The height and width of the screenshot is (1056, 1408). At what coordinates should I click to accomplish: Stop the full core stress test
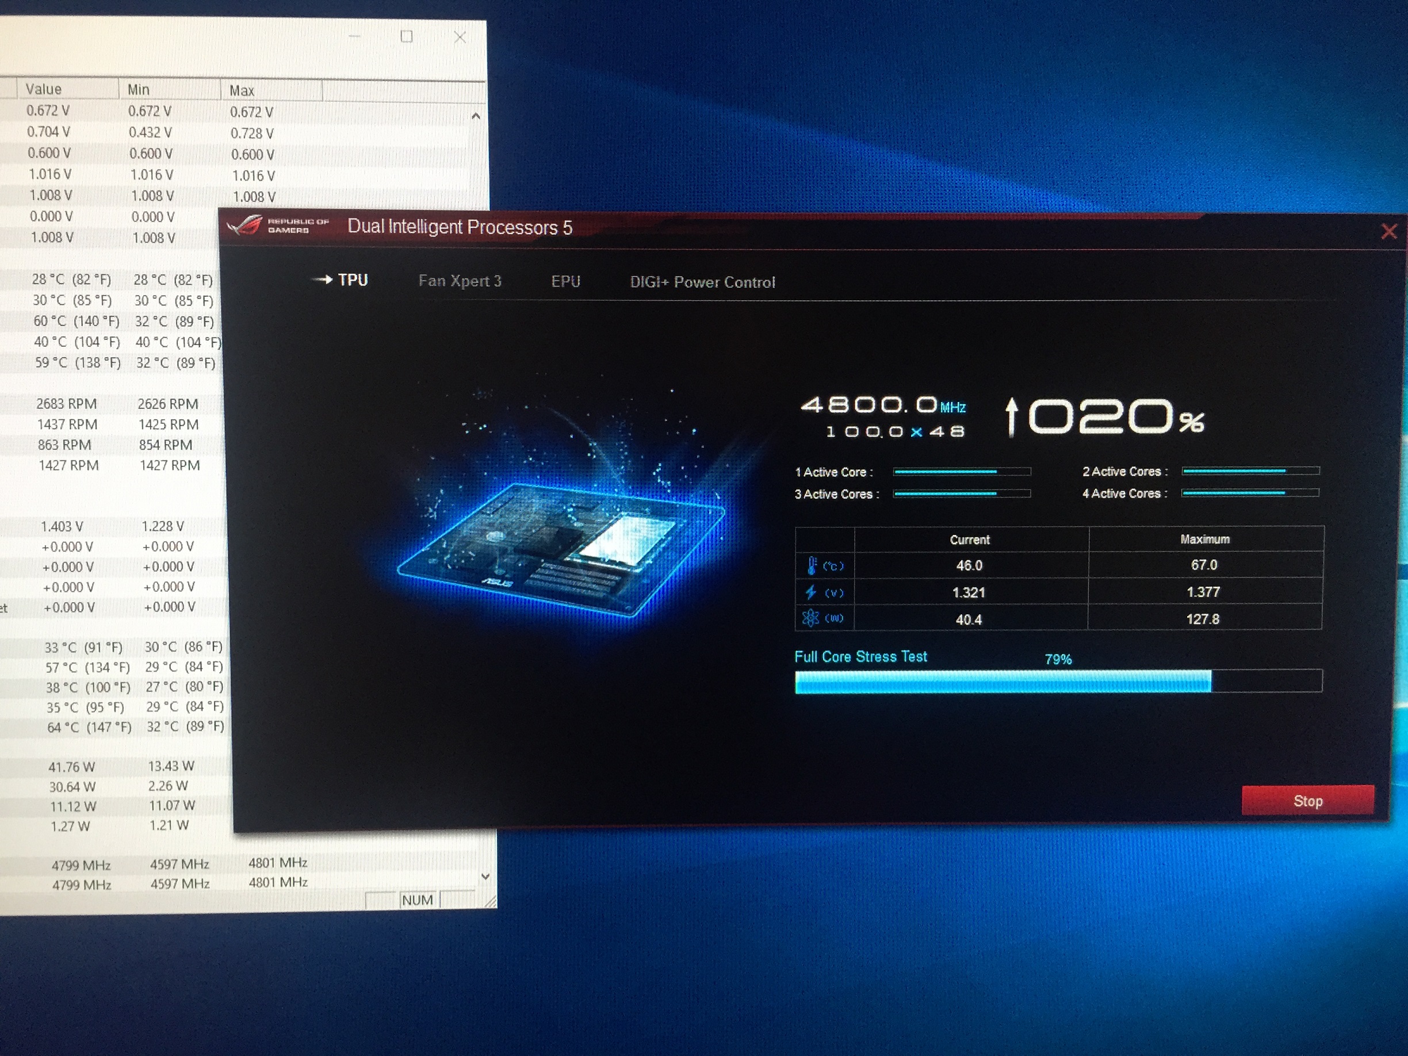1307,801
